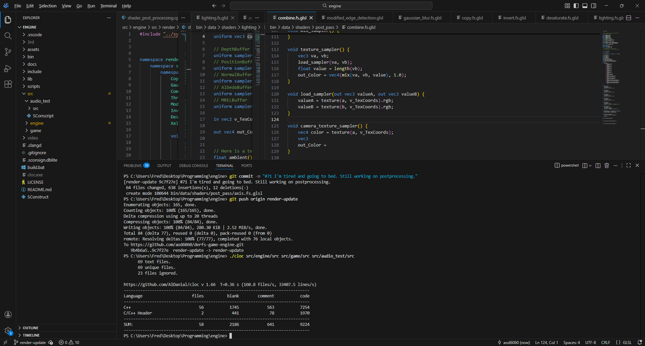The image size is (645, 346).
Task: Open the Accounts menu in the activity bar
Action: 8,314
